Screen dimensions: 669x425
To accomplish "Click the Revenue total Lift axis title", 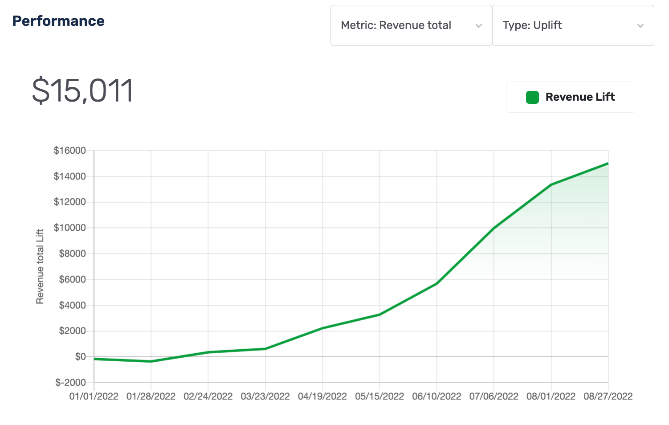I will [x=40, y=266].
